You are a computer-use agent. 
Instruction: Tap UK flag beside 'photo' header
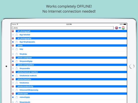13,46
